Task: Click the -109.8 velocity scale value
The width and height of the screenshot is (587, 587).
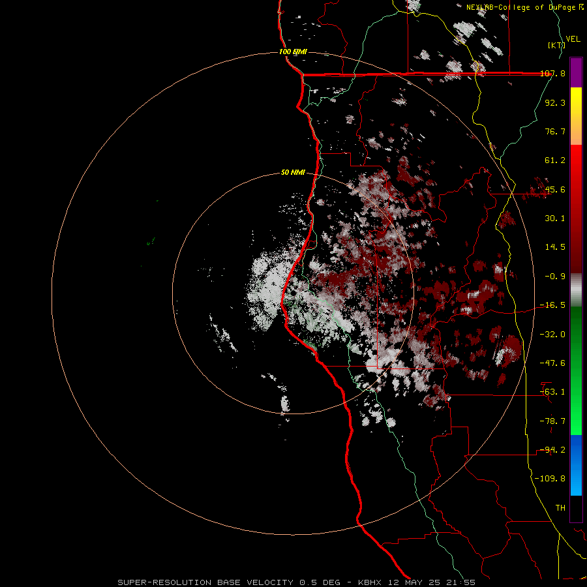Action: point(550,479)
